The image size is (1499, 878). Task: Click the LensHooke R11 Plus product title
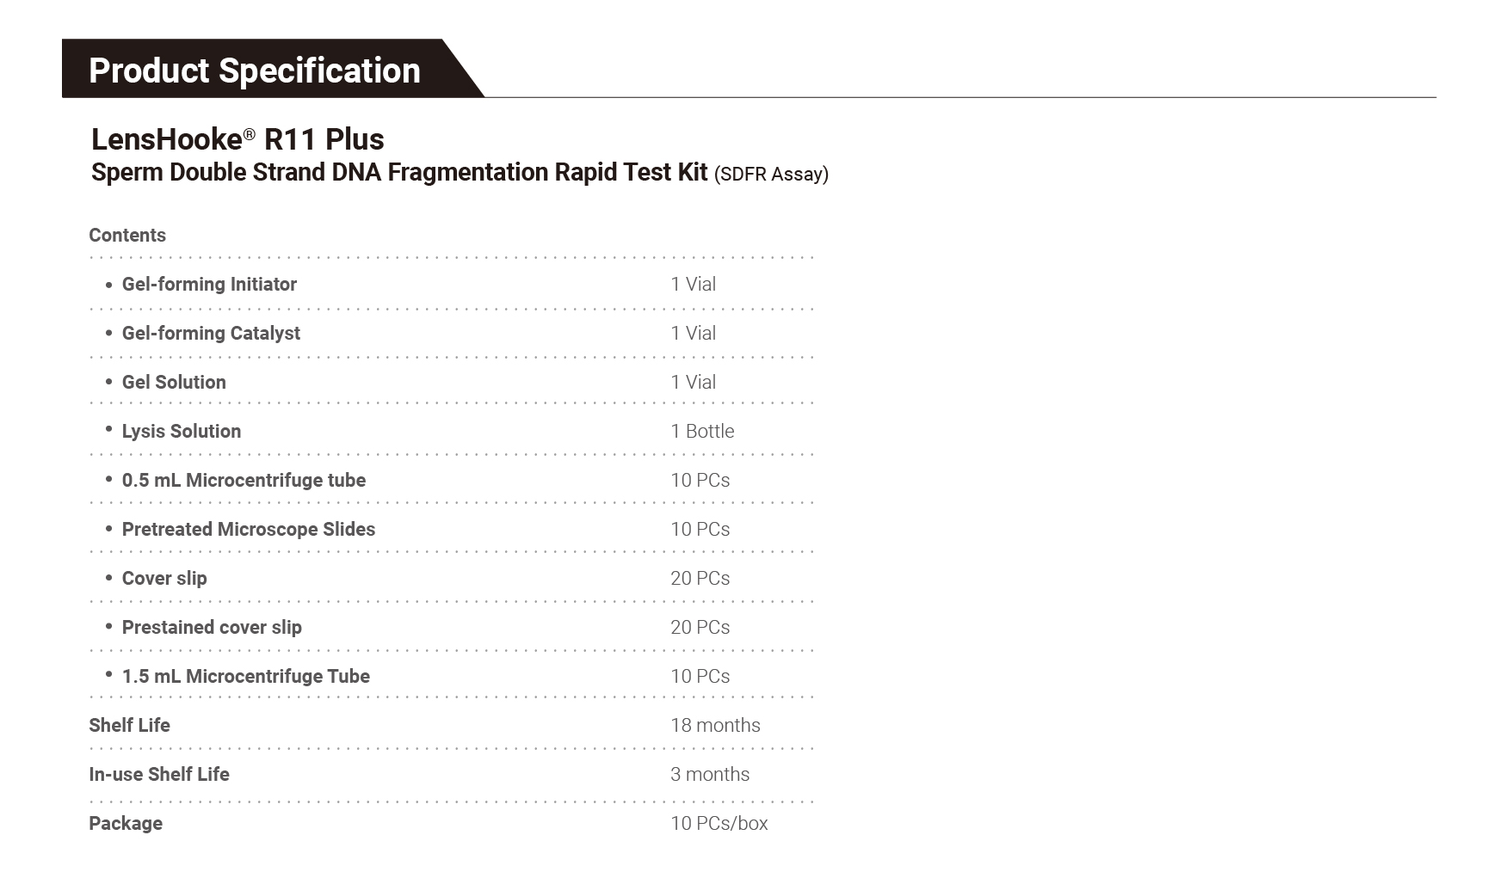[x=237, y=139]
